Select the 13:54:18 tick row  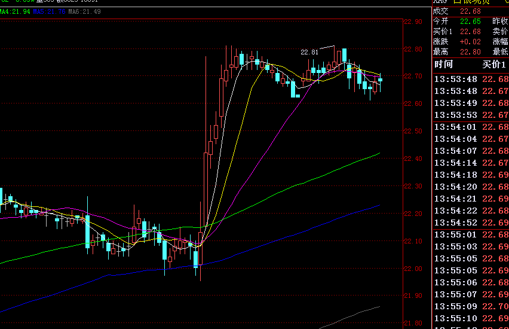(x=471, y=175)
